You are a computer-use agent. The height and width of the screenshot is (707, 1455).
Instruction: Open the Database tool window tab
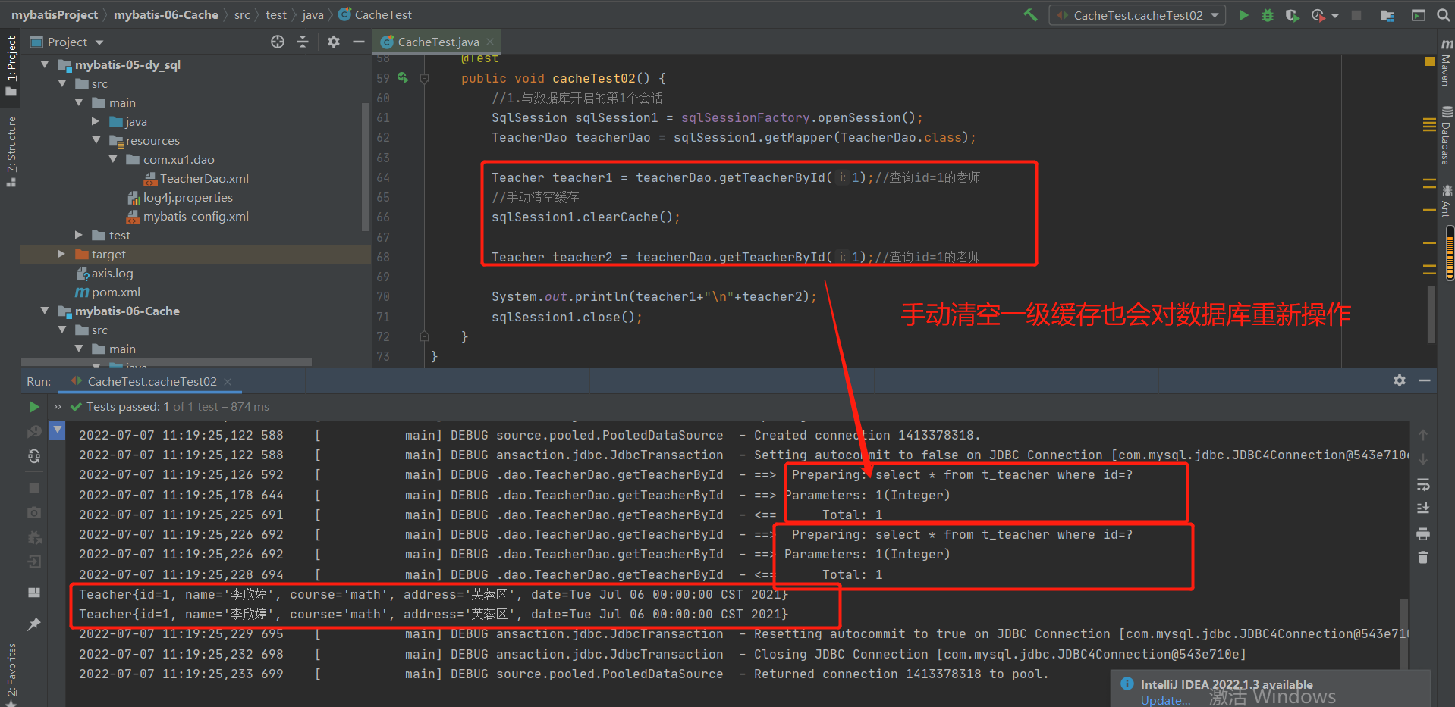(1446, 136)
